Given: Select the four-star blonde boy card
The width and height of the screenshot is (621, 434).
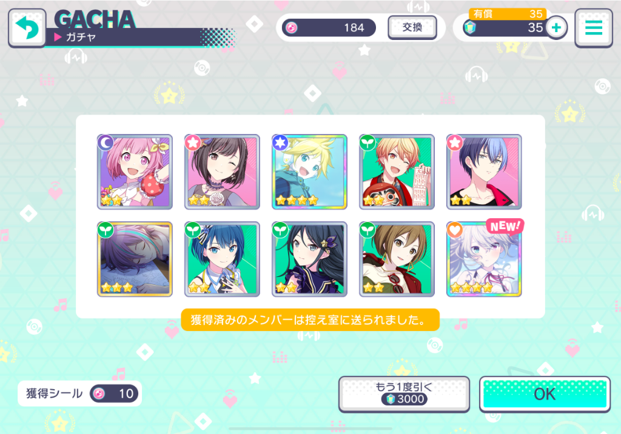Looking at the screenshot, I should [x=309, y=172].
